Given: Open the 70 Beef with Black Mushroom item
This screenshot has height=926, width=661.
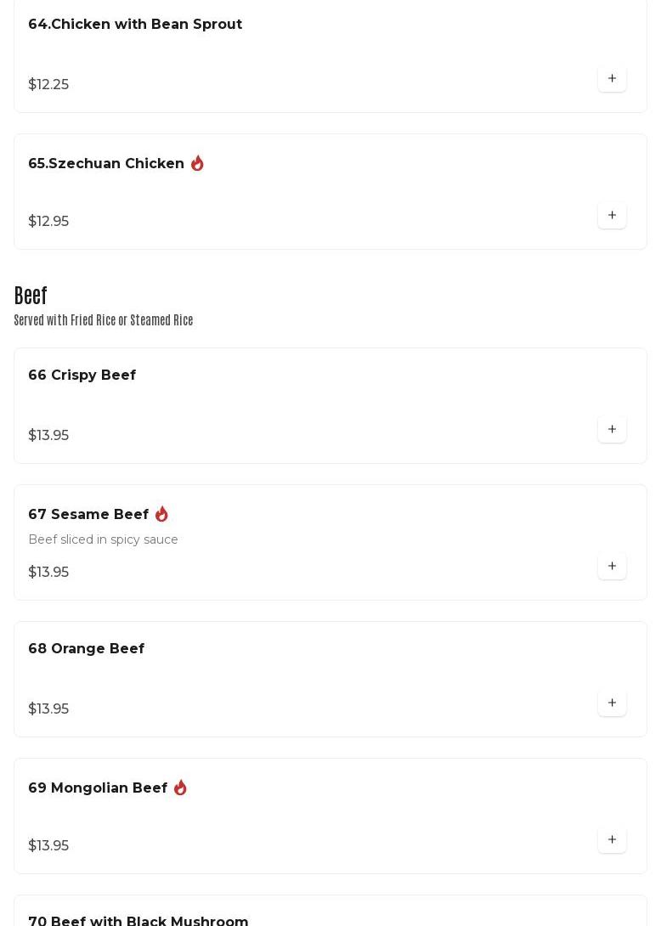Looking at the screenshot, I should click(x=138, y=920).
